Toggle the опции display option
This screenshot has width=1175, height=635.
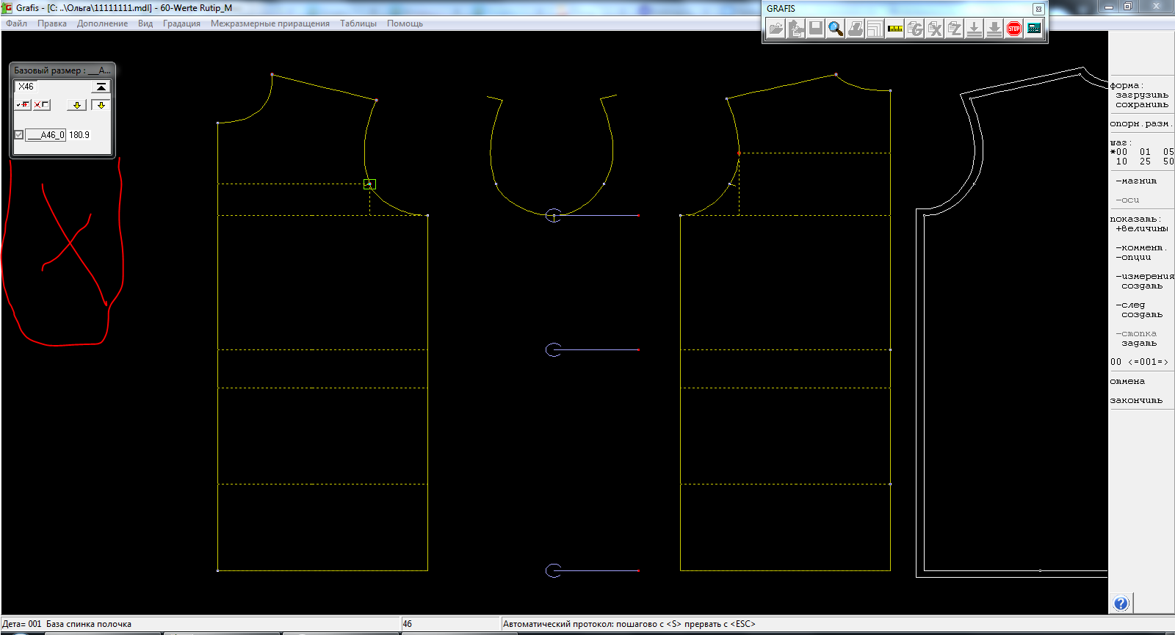point(1133,258)
